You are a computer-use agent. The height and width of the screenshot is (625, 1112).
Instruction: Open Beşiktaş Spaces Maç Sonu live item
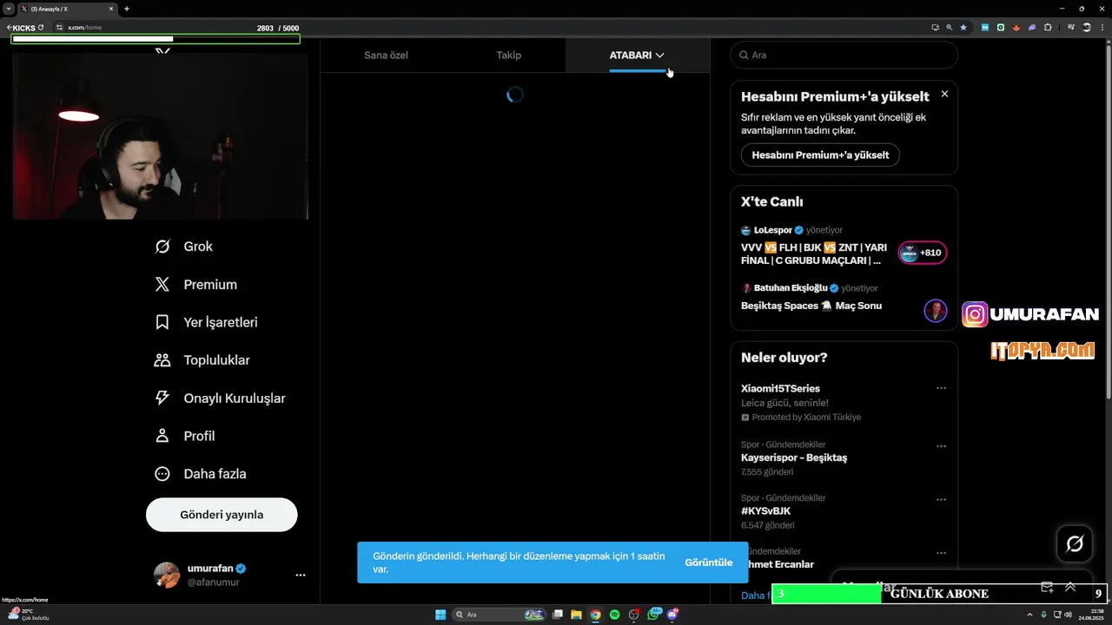point(844,300)
